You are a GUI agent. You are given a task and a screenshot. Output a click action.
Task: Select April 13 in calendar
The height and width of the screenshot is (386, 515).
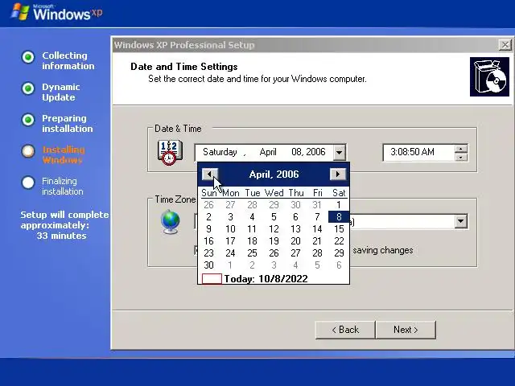pos(295,228)
